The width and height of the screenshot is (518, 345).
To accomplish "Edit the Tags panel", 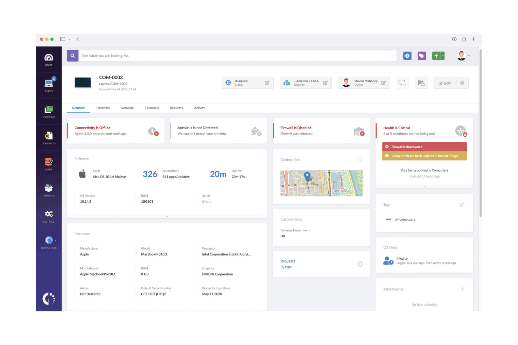I will pyautogui.click(x=462, y=204).
